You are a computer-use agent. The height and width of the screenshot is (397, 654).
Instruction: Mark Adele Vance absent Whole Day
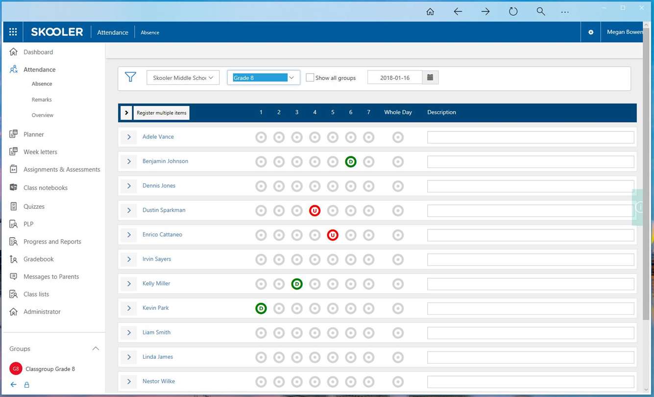pos(398,137)
